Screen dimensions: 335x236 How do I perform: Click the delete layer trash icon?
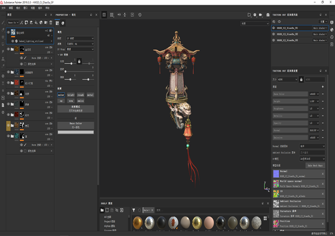coord(50,23)
